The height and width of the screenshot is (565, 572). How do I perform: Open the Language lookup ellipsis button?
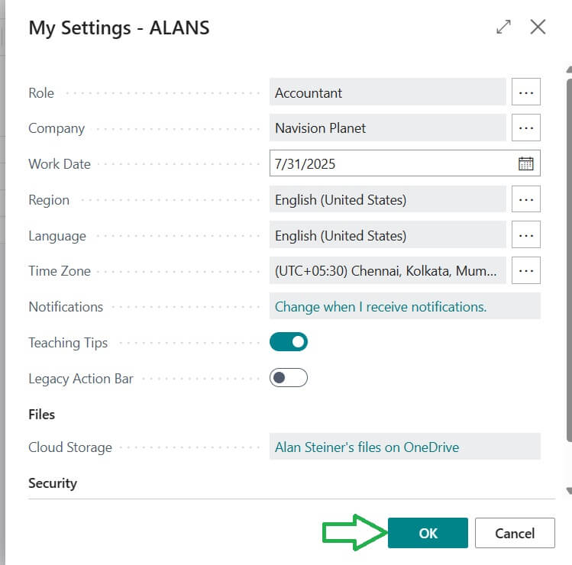coord(525,235)
